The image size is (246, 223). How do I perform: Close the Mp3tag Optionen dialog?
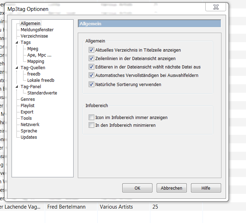(x=216, y=7)
